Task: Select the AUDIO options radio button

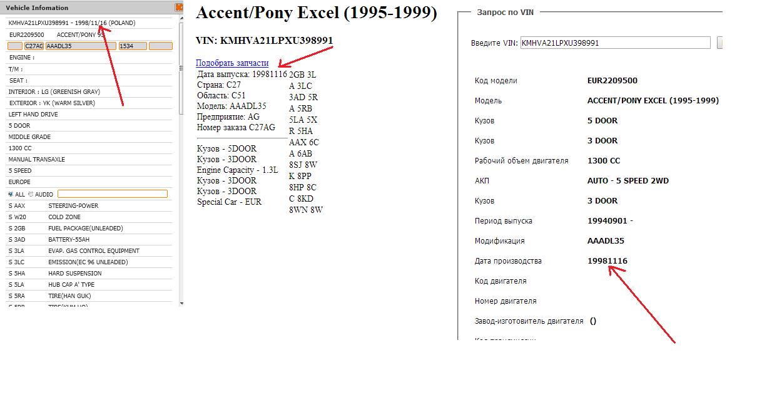Action: (31, 194)
